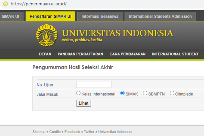Visit the Twitter footer link

point(89,132)
